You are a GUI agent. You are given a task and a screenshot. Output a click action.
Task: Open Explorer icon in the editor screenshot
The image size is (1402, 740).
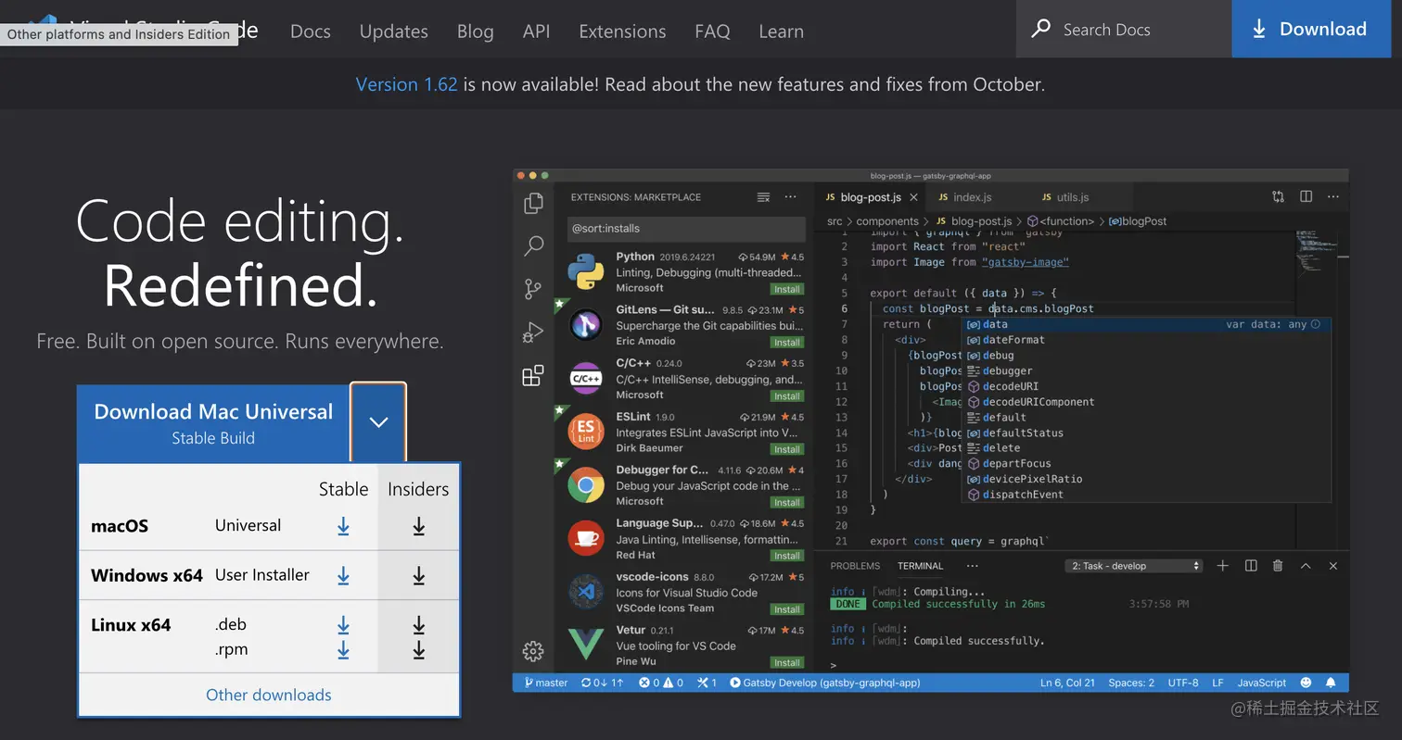pos(533,203)
